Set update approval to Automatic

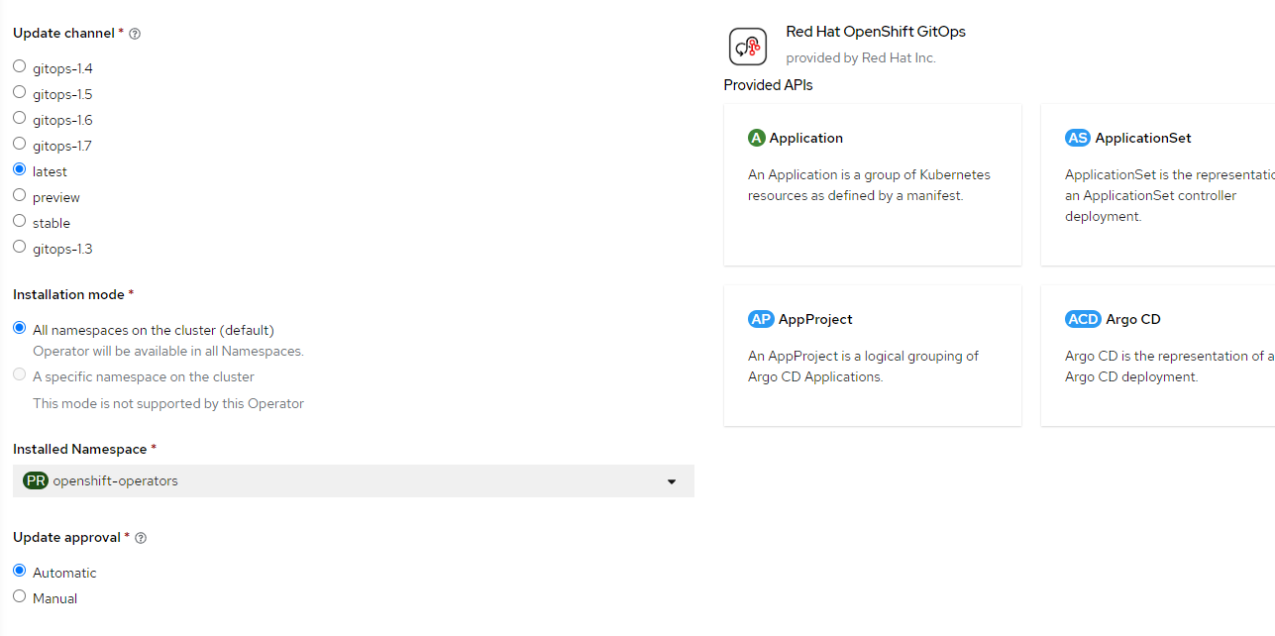tap(20, 571)
